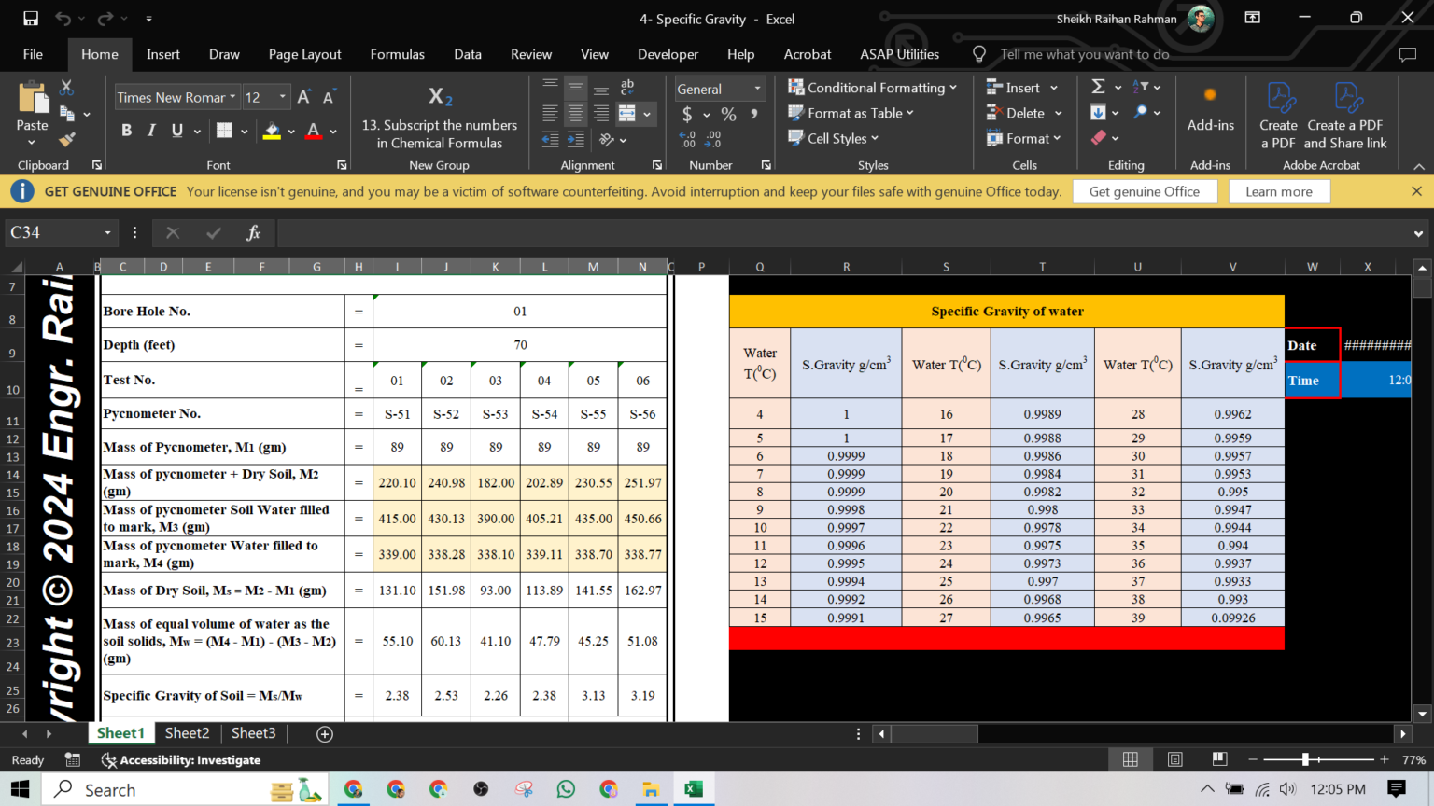Open the Comments speech bubble icon

1407,55
